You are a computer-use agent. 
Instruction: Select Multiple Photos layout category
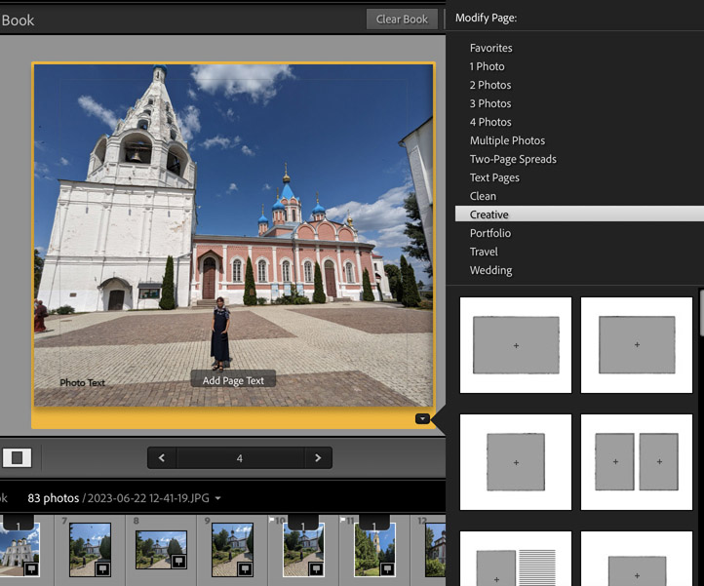coord(507,140)
